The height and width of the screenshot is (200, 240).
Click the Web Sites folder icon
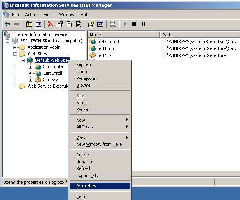point(22,54)
